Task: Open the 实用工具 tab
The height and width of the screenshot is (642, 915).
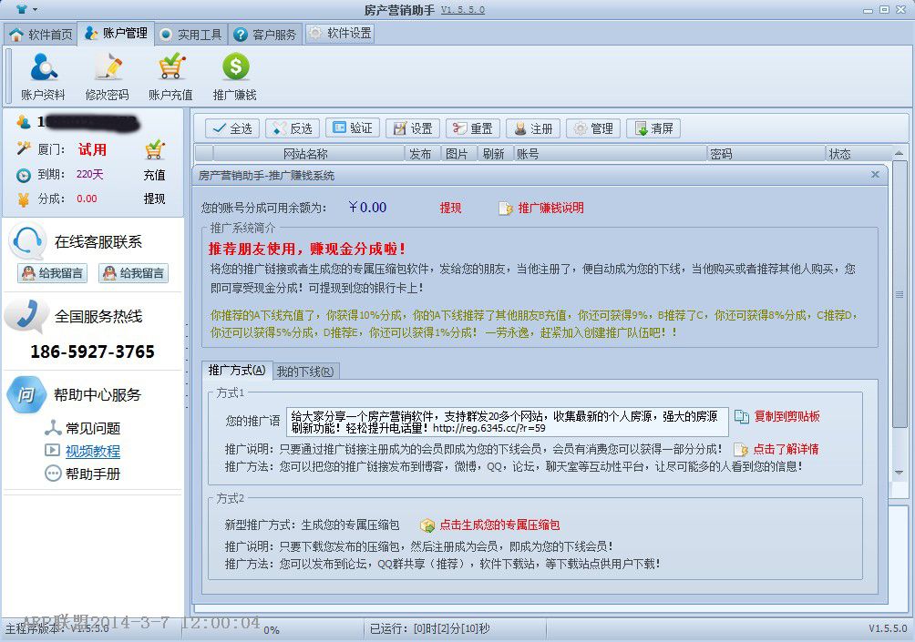Action: click(190, 35)
